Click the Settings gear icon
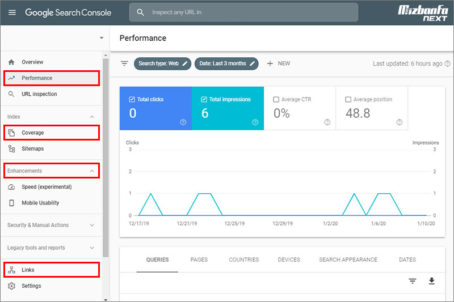 pyautogui.click(x=11, y=286)
